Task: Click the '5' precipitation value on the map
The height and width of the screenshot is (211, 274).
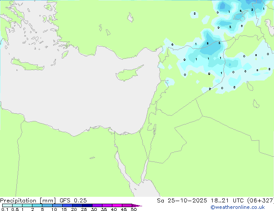Action: 207,43
